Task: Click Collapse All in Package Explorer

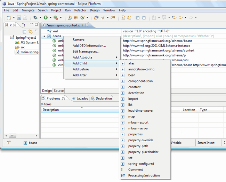Action: 24,32
